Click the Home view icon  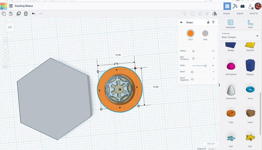point(5,40)
